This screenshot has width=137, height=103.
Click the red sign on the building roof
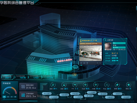65,60
